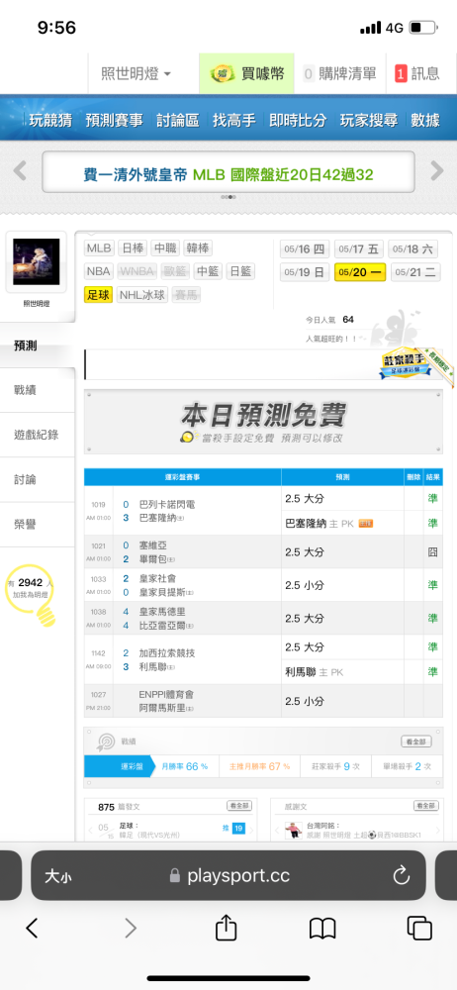Open Safari bookmarks
The image size is (457, 990).
[321, 929]
